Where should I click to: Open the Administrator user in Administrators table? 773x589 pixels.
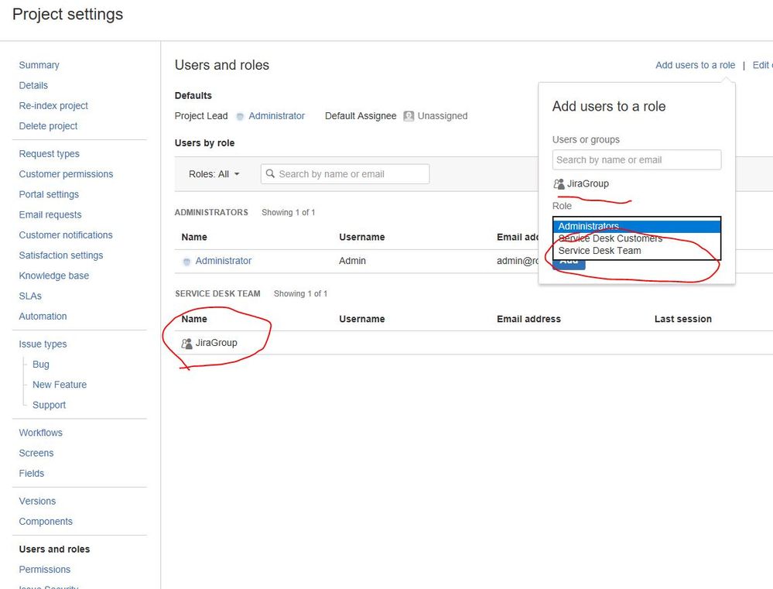coord(224,261)
